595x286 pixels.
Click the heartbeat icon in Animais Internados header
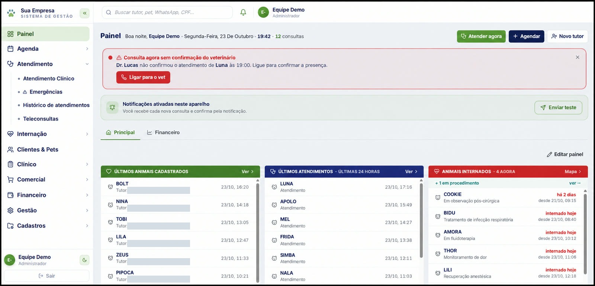click(437, 172)
